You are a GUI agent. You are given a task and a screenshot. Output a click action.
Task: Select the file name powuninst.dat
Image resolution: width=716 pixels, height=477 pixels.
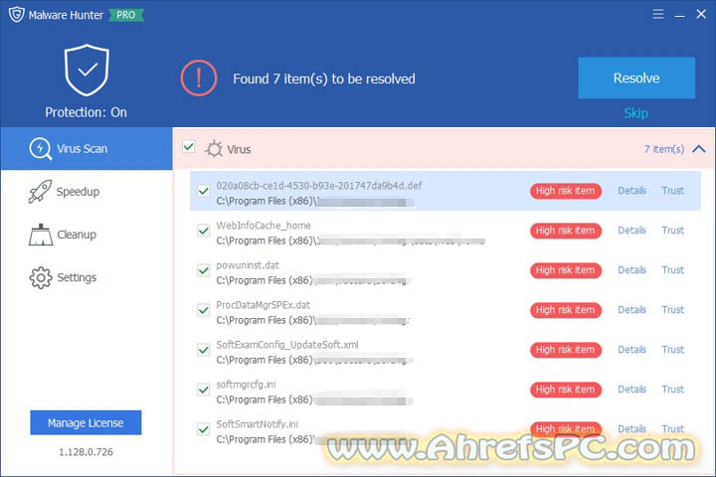tap(248, 265)
